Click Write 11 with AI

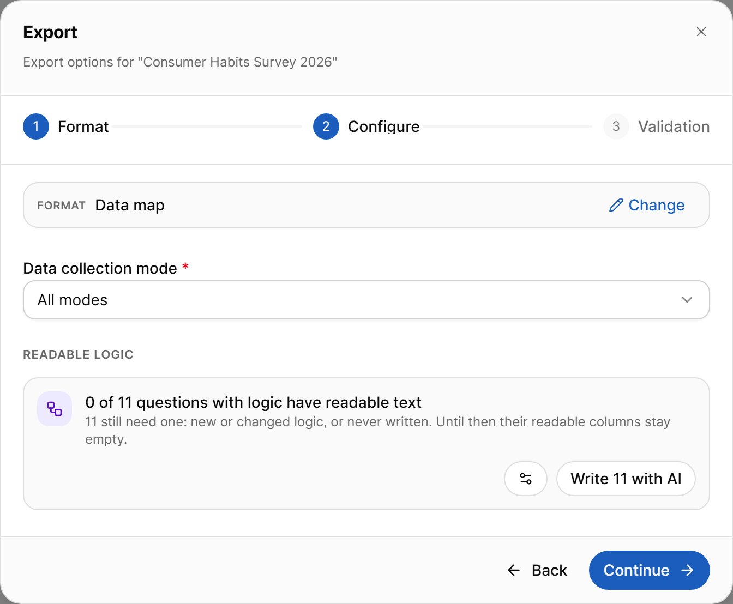click(x=626, y=479)
